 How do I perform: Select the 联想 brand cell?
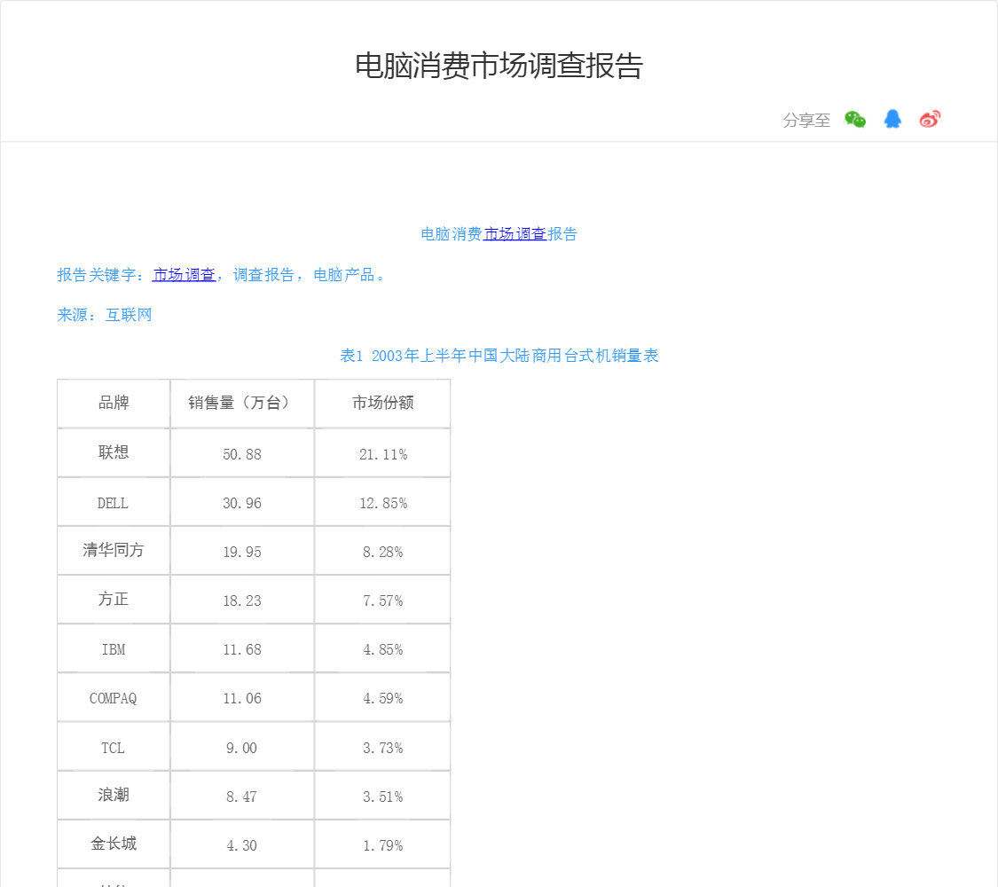click(x=114, y=452)
